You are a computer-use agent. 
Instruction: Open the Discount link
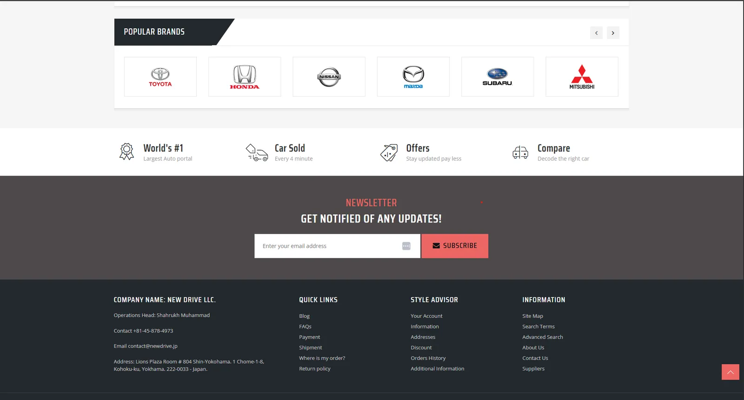(x=421, y=348)
